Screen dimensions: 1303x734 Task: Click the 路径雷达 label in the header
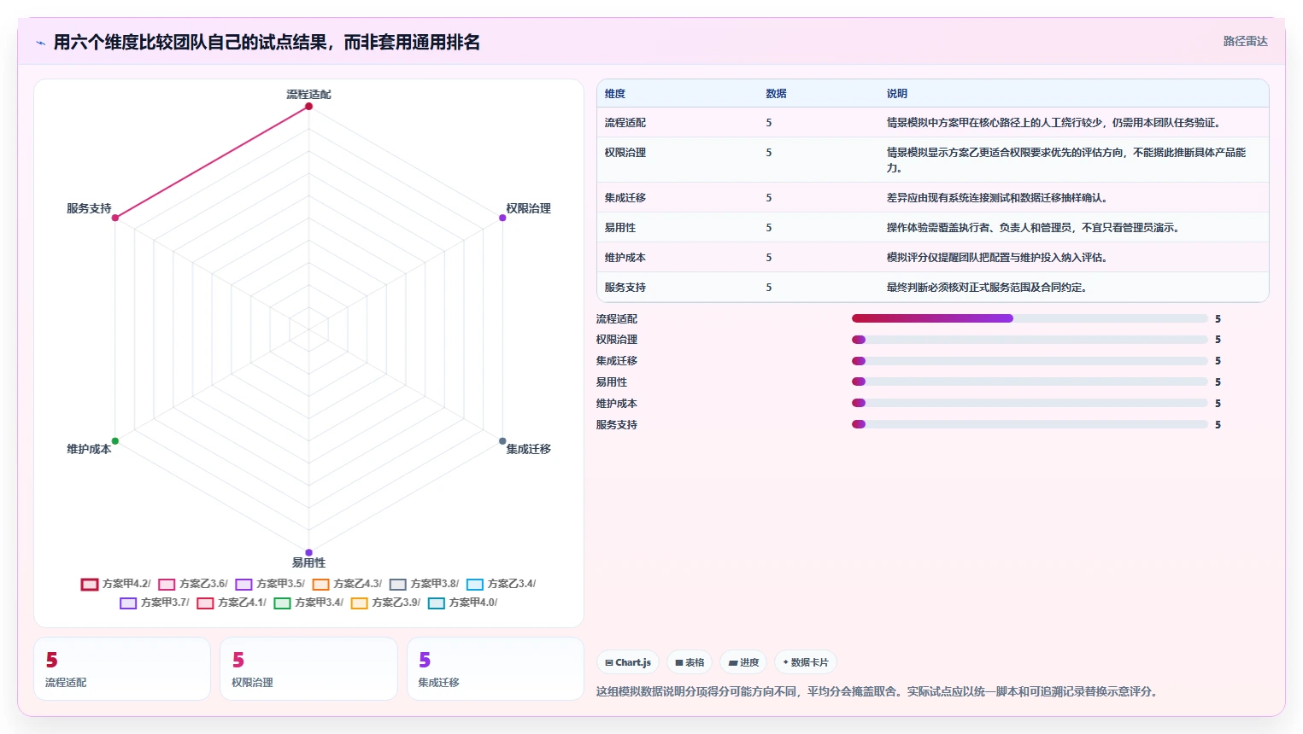(x=1245, y=41)
